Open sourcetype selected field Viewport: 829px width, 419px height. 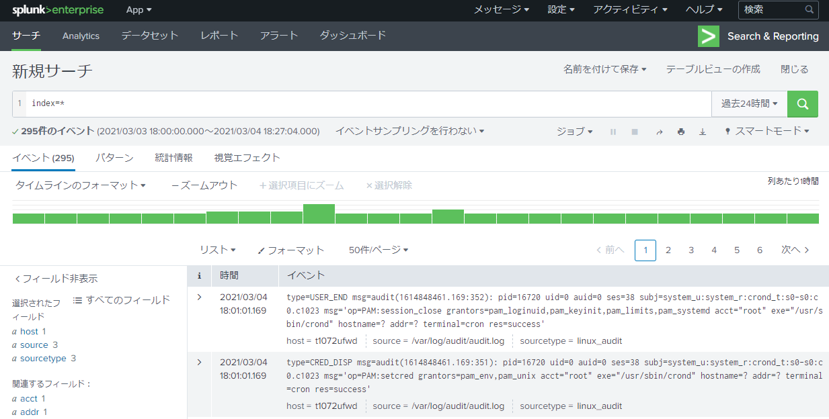coord(44,358)
